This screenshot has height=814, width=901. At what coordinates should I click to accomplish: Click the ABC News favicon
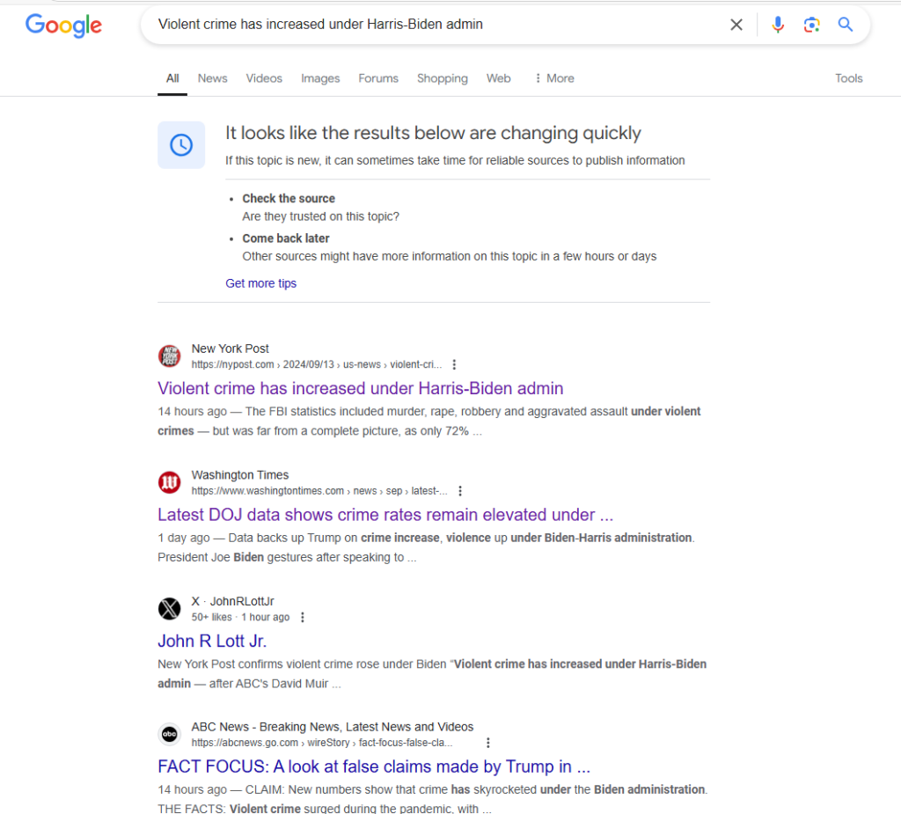pos(169,734)
